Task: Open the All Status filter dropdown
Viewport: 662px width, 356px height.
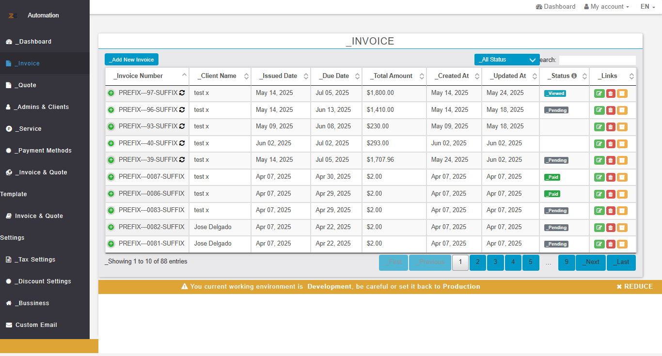Action: (x=507, y=60)
